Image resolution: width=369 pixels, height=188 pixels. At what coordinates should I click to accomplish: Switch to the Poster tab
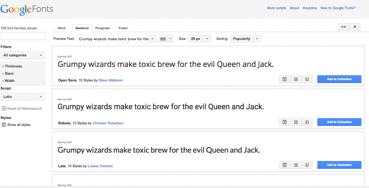coord(123,28)
